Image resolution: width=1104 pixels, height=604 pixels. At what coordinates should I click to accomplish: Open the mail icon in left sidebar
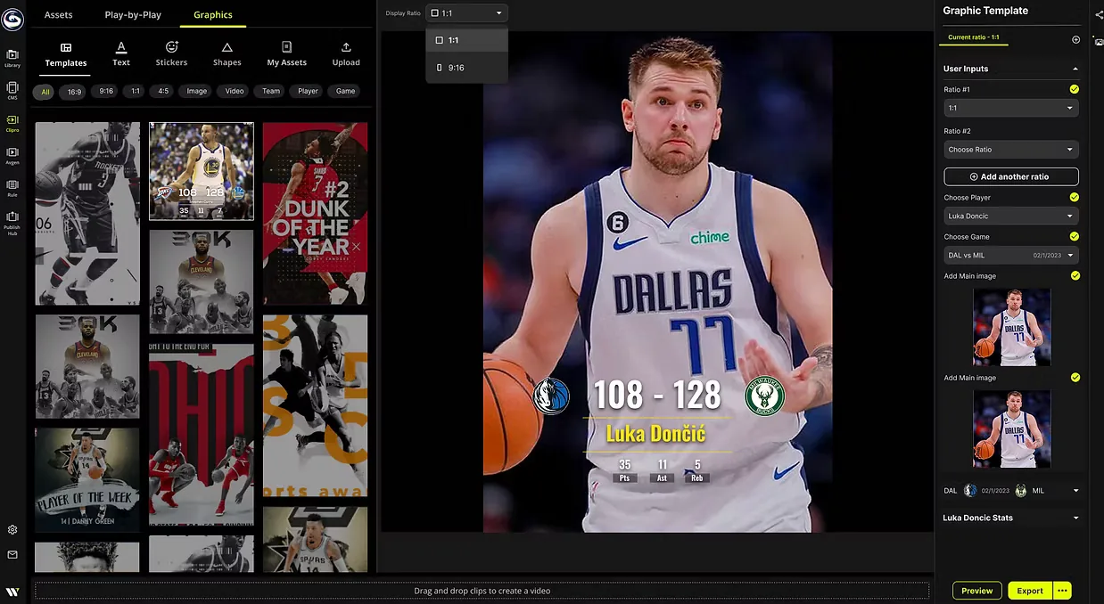click(x=12, y=554)
